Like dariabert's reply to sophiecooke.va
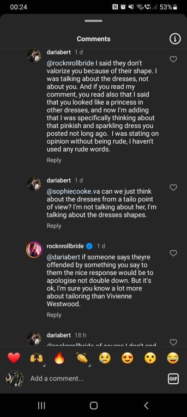This screenshot has height=417, width=187. tap(173, 188)
